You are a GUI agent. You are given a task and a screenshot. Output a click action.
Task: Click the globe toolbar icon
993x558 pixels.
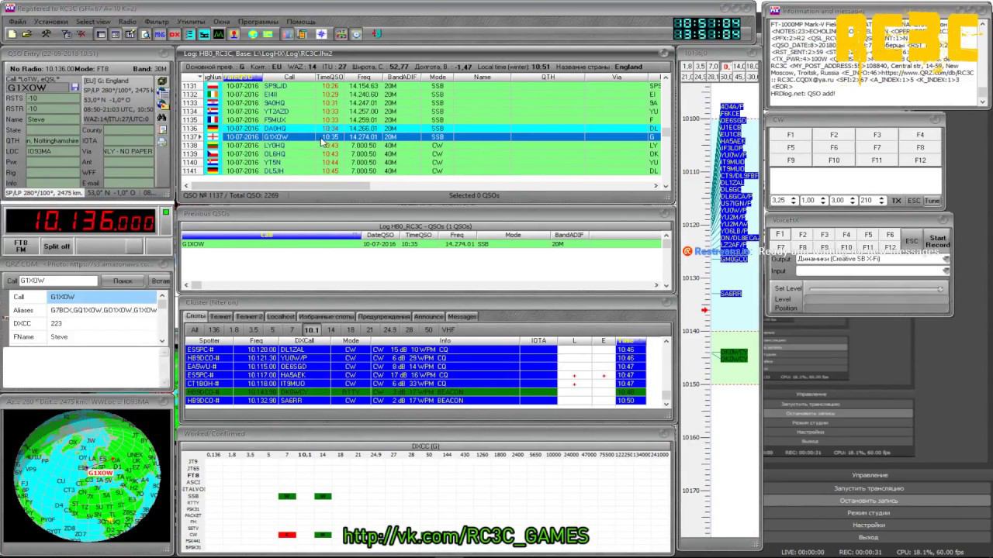tap(253, 34)
